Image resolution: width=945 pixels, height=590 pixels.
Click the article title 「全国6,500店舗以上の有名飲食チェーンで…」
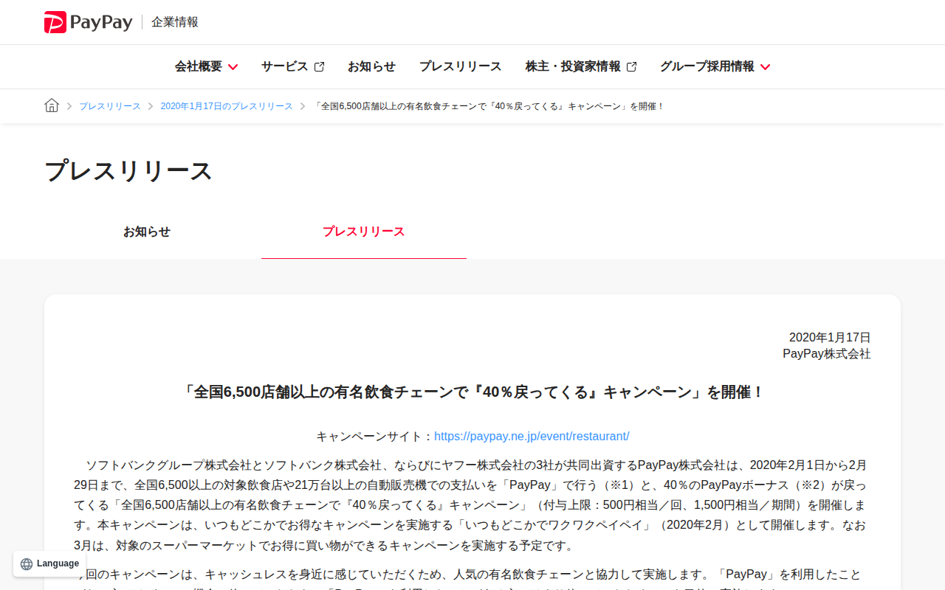(x=472, y=392)
